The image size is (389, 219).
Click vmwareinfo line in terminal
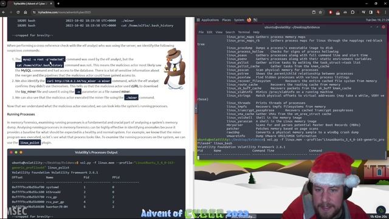pyautogui.click(x=272, y=136)
